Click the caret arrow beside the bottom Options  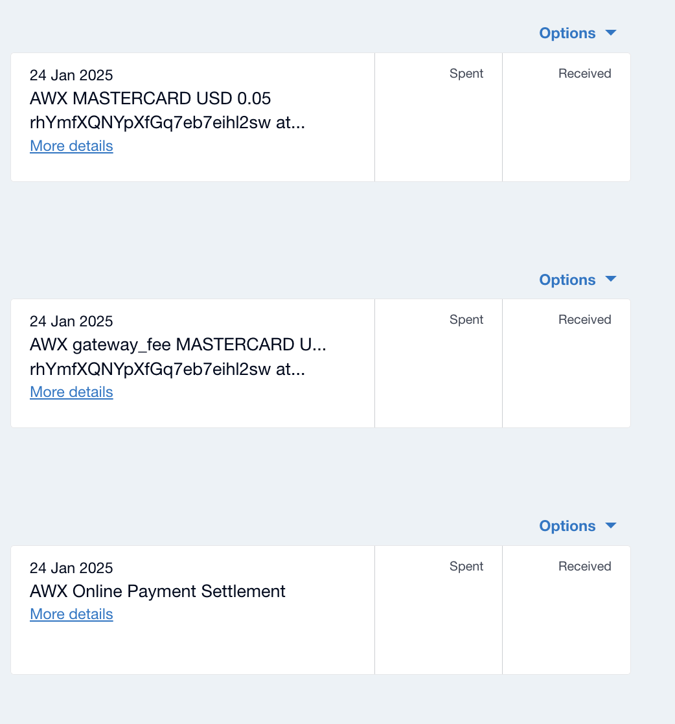point(610,525)
